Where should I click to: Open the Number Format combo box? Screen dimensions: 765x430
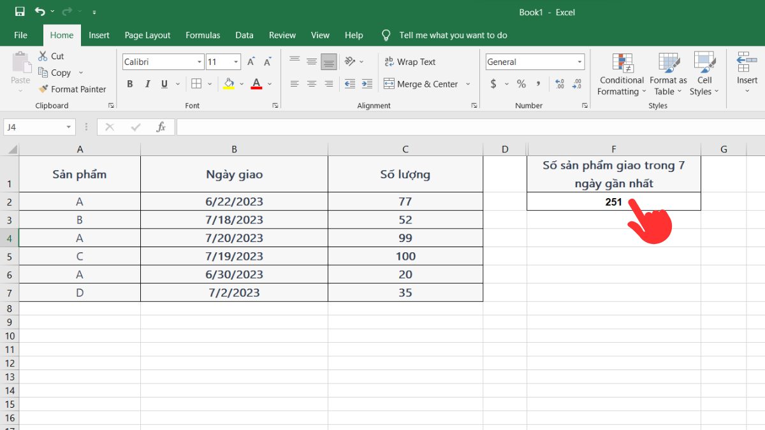[534, 61]
